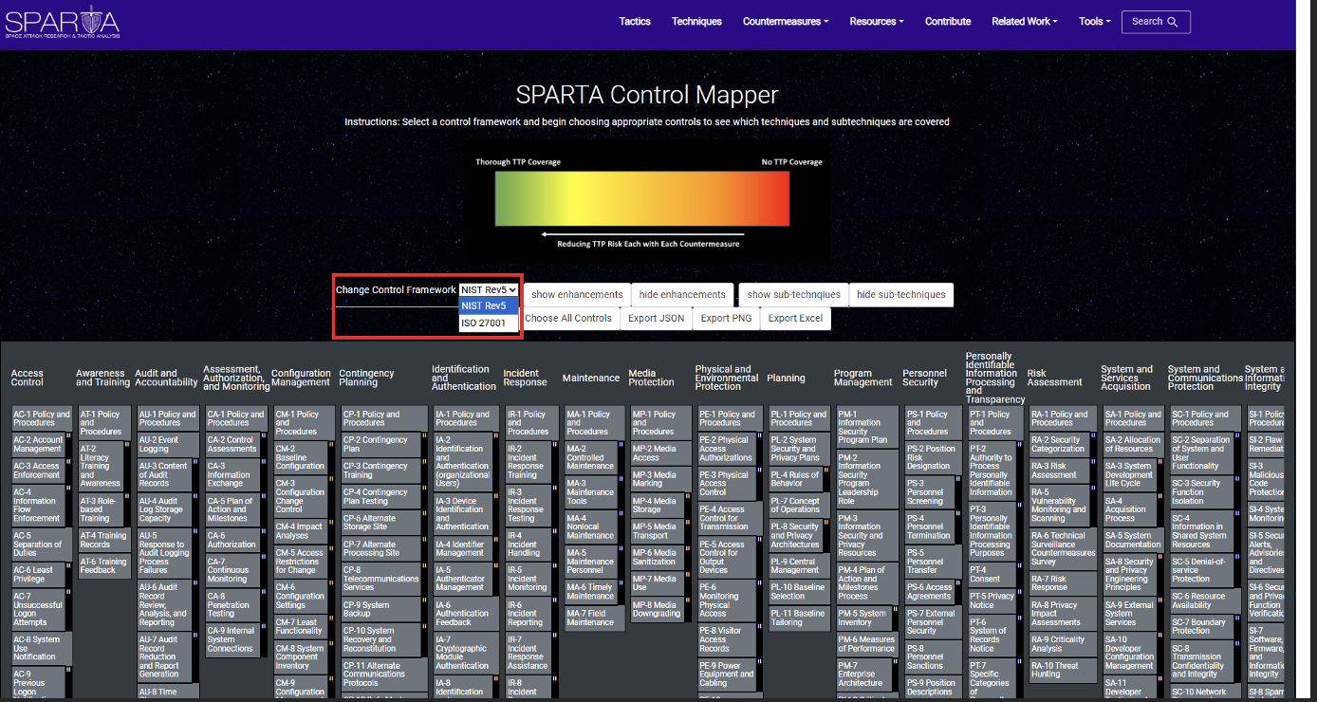Click the Risk Assessment column heading
Image resolution: width=1317 pixels, height=702 pixels.
(1054, 378)
